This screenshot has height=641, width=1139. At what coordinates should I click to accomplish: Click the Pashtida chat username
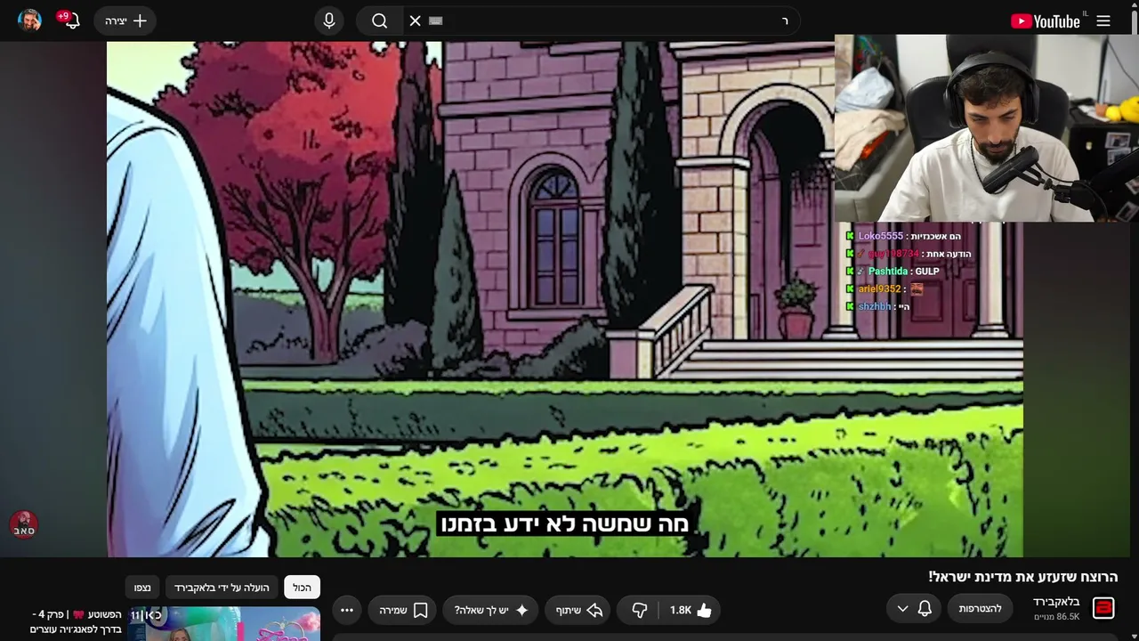click(x=888, y=272)
